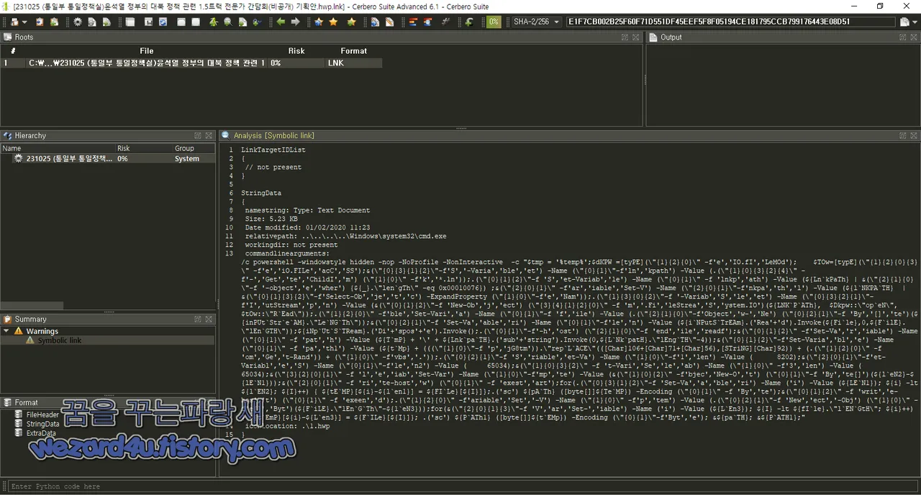Image resolution: width=921 pixels, height=495 pixels.
Task: Click the computed SHA-256 hash value field
Action: coord(731,22)
